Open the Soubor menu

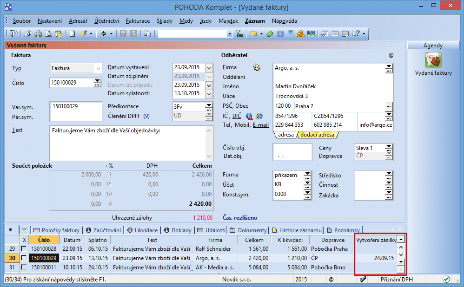pyautogui.click(x=21, y=21)
